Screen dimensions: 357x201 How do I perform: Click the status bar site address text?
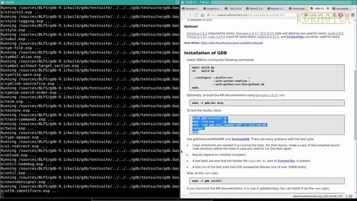click(x=317, y=196)
